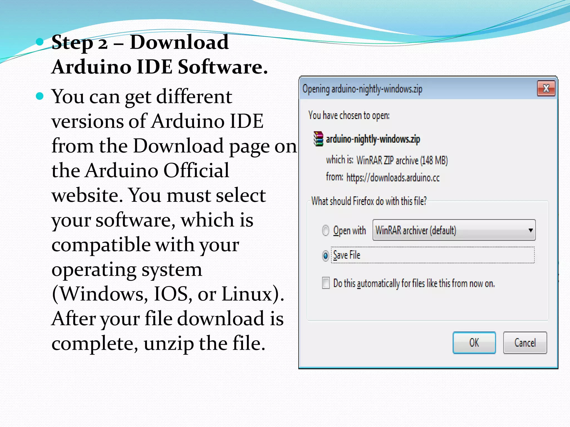Image resolution: width=570 pixels, height=427 pixels.
Task: Enable Do this automatically for files like this
Action: (x=325, y=283)
